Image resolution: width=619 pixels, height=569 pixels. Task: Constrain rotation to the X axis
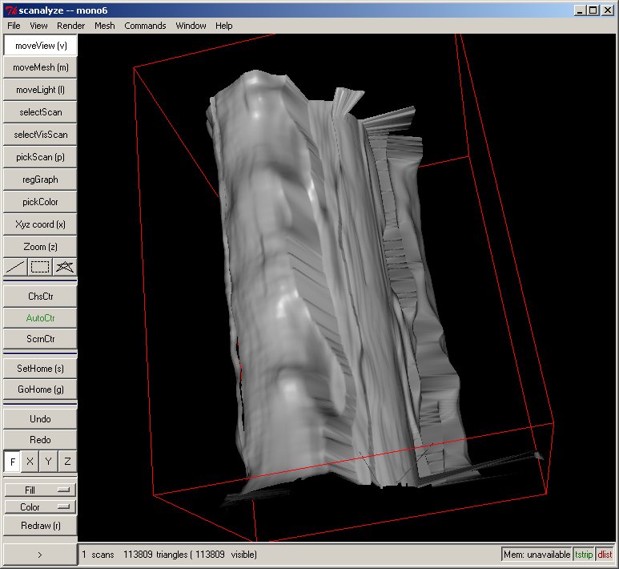30,462
